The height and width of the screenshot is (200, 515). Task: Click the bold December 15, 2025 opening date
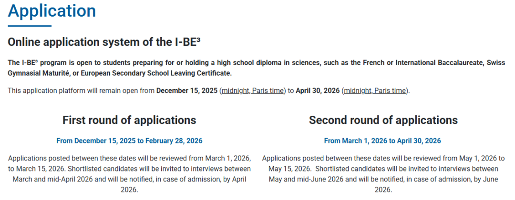click(187, 90)
